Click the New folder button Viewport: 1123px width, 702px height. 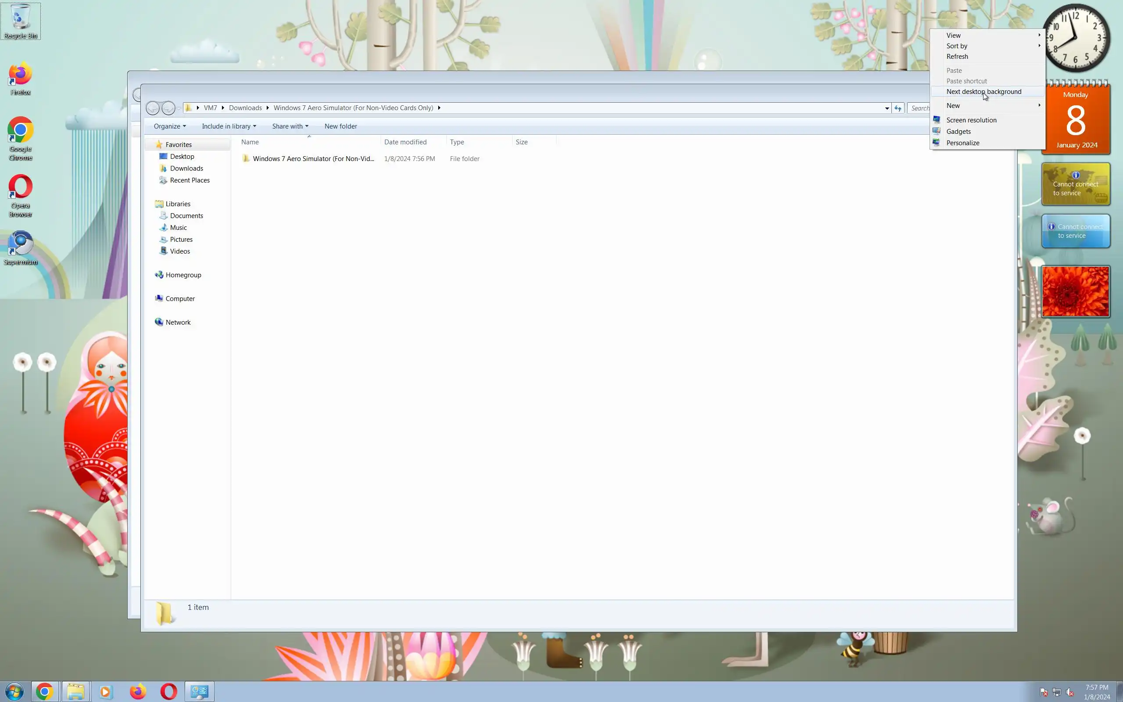click(340, 126)
